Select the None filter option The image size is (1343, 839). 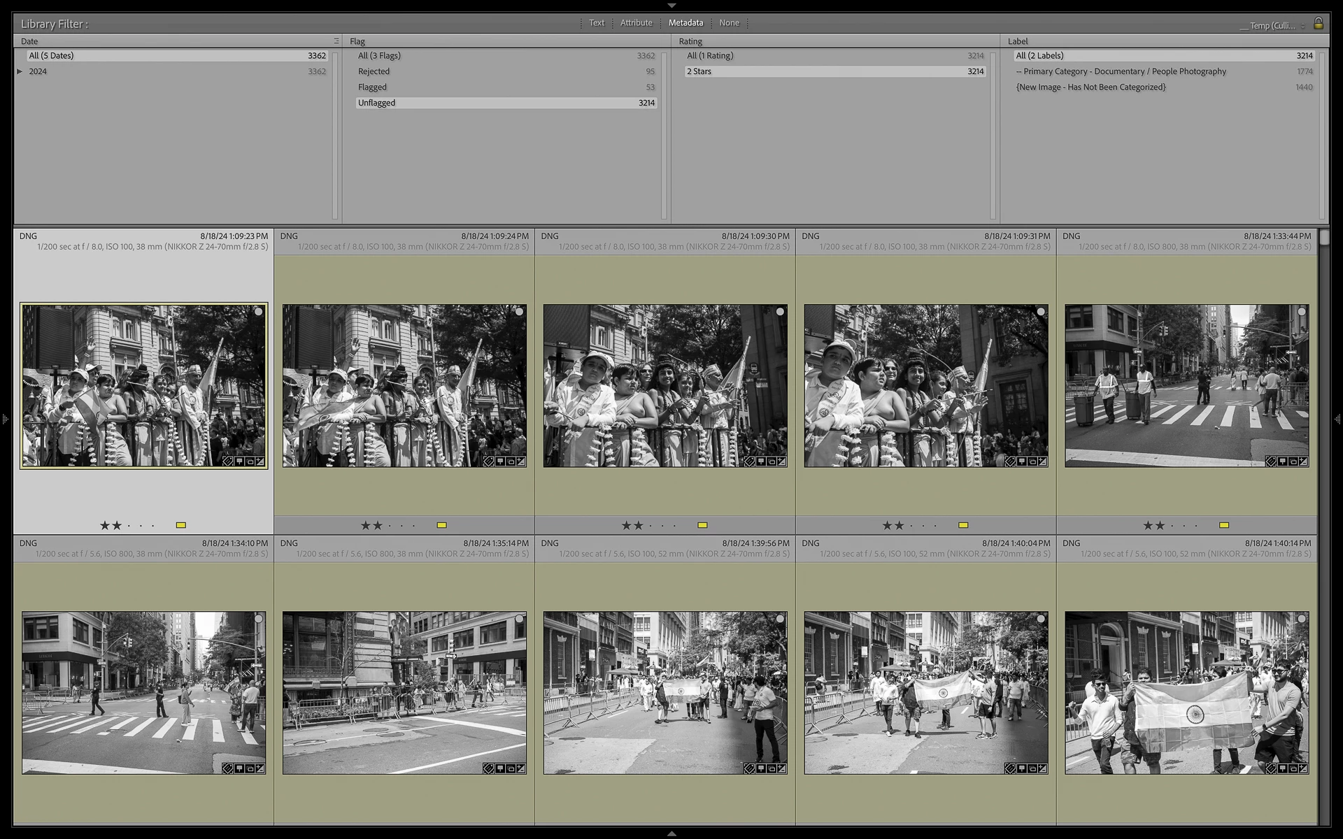click(x=729, y=23)
